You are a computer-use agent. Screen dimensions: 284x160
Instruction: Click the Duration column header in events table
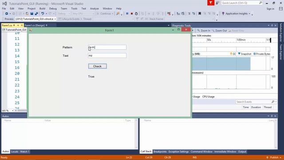point(256,107)
